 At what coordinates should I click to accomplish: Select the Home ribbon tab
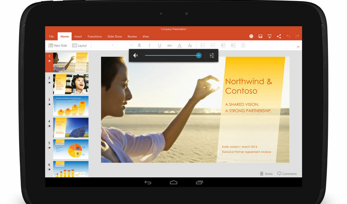(64, 37)
